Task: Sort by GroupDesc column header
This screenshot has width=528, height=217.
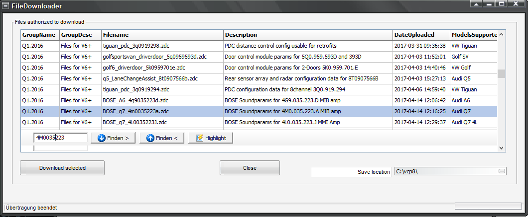Action: tap(81, 35)
